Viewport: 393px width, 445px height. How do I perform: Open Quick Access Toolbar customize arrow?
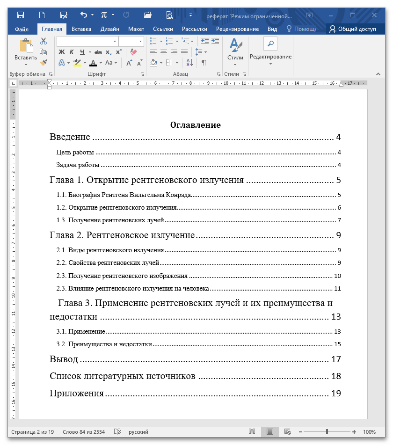click(x=190, y=15)
